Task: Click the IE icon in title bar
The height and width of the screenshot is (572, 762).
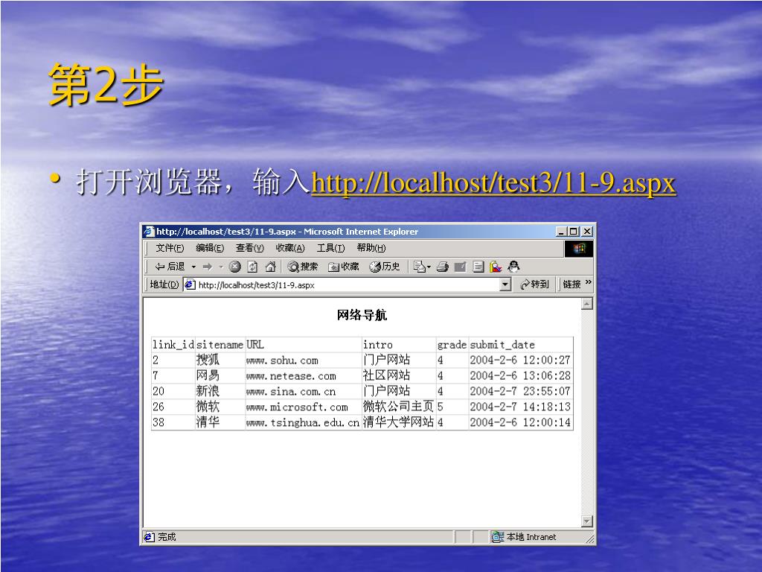Action: pyautogui.click(x=149, y=232)
